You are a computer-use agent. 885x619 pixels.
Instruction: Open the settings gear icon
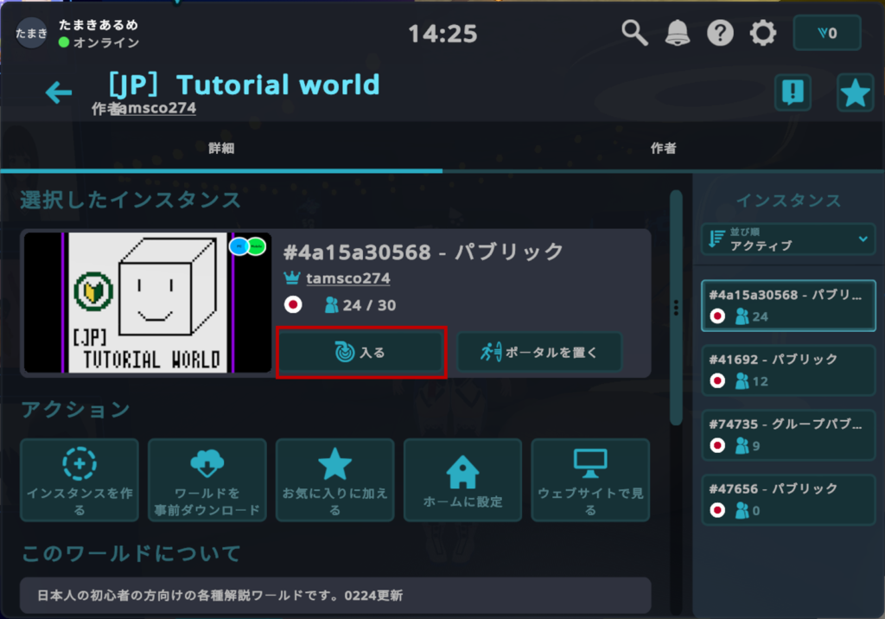pos(762,34)
